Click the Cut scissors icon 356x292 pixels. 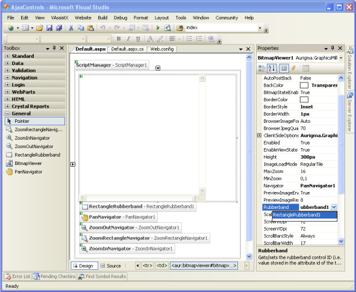tap(71, 28)
